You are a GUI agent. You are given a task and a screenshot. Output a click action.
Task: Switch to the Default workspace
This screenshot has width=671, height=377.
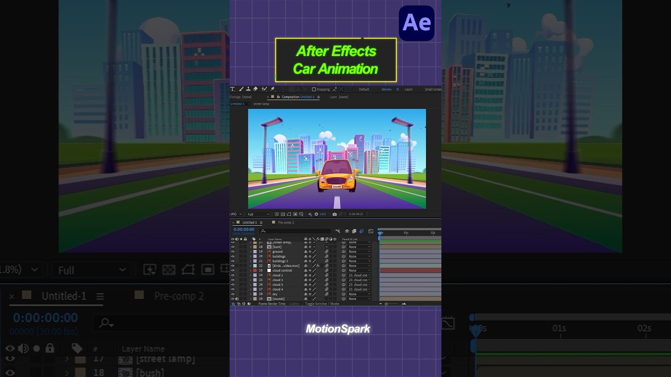pos(364,89)
